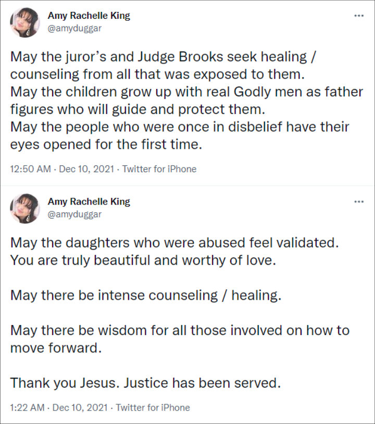The image size is (375, 424).
Task: Open the tweet starting 'May the juror's and Judge Brooks'
Action: [x=186, y=100]
